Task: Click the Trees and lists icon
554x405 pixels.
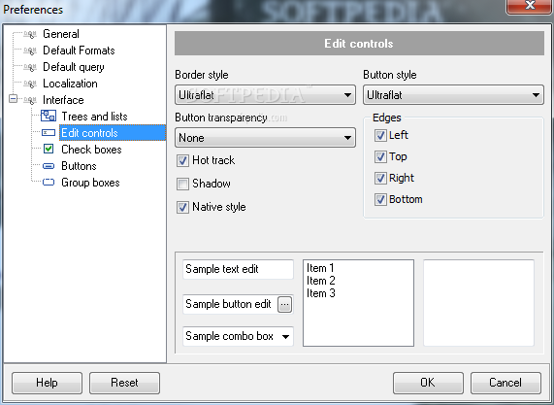Action: (x=49, y=116)
